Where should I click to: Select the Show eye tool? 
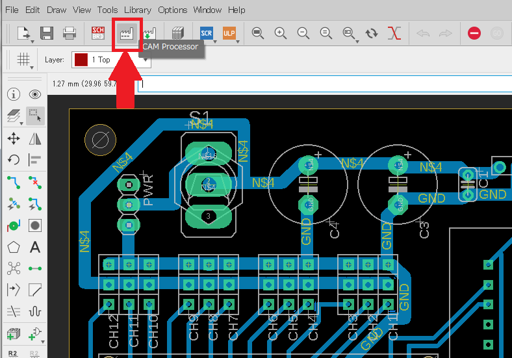click(35, 94)
